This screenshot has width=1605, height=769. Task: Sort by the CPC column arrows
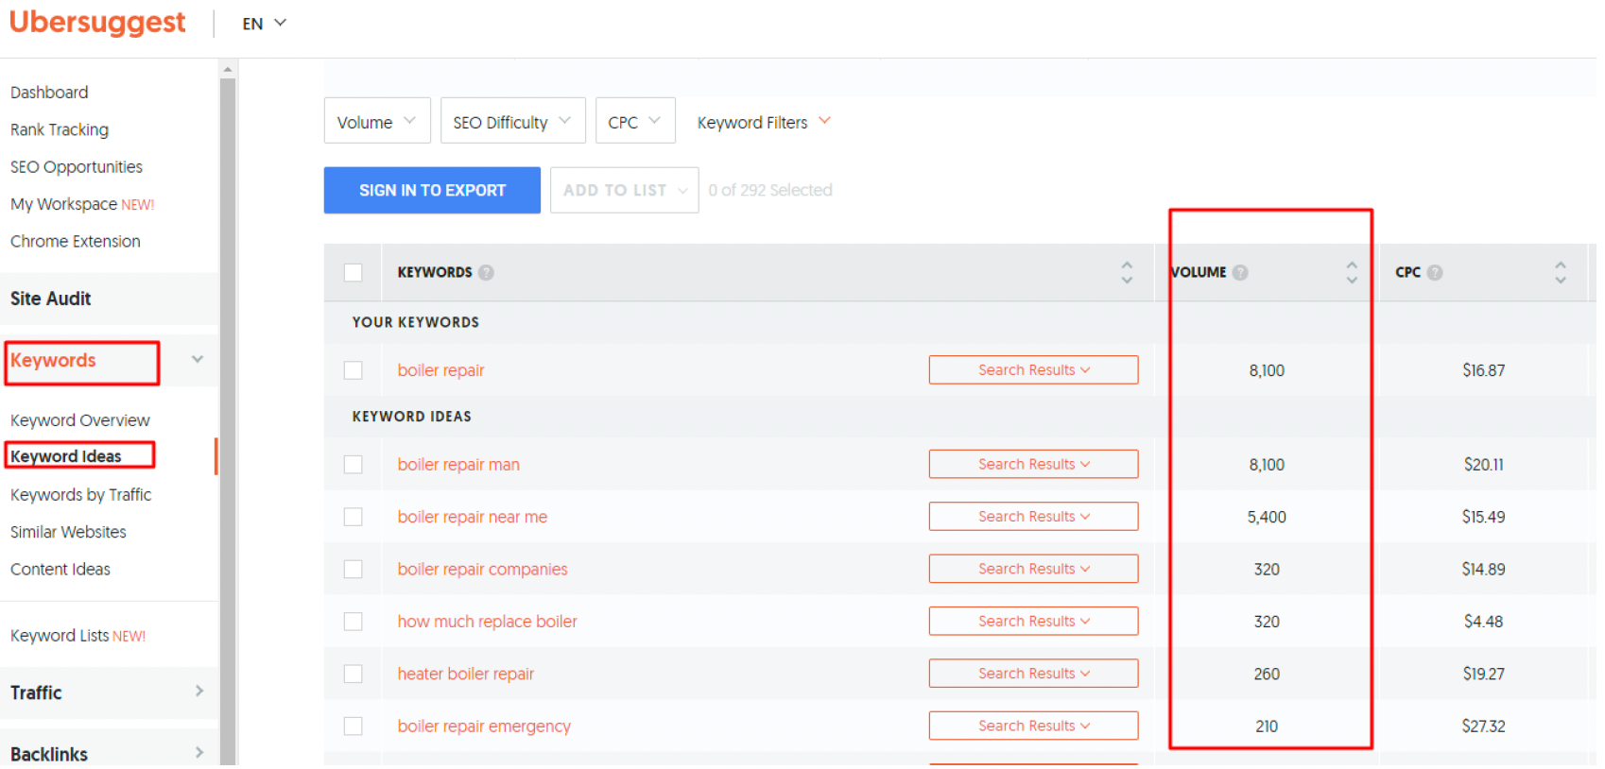tap(1561, 272)
